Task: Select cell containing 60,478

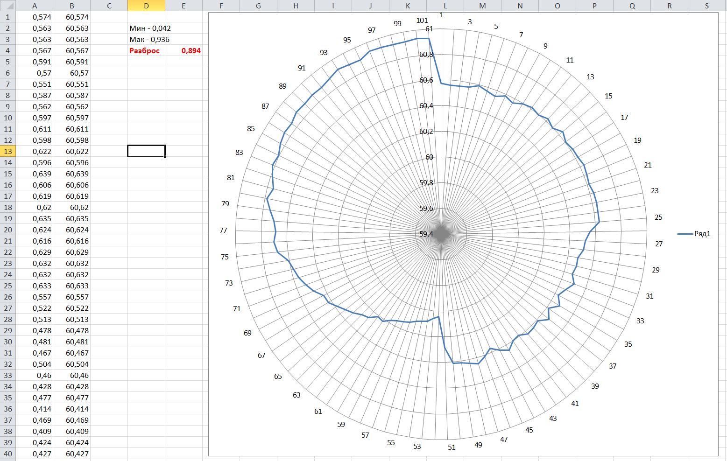Action: (72, 330)
